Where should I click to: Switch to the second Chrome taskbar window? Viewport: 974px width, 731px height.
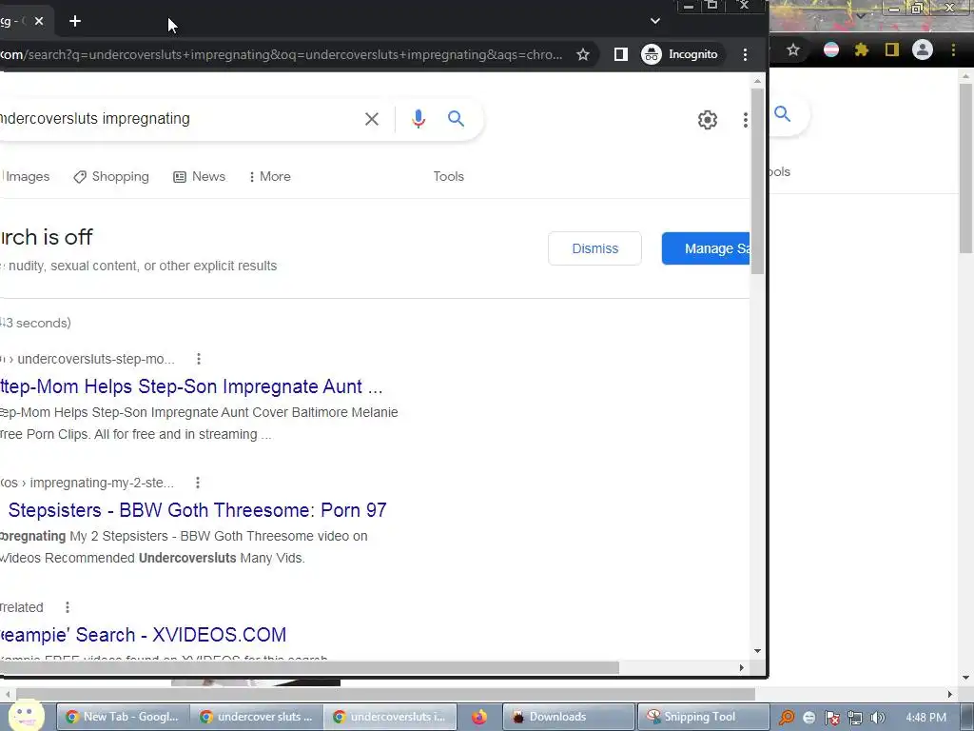256,717
